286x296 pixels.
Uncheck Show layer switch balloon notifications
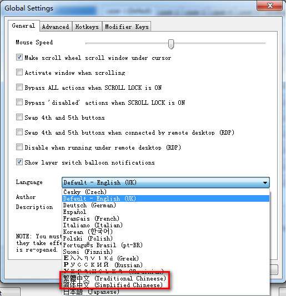[19, 162]
